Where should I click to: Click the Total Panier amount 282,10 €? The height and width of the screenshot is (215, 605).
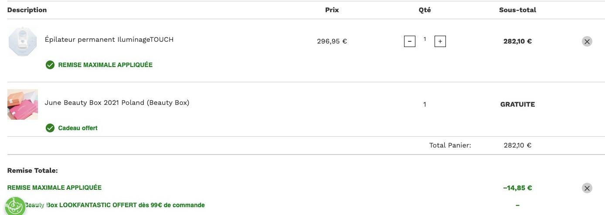tap(517, 145)
